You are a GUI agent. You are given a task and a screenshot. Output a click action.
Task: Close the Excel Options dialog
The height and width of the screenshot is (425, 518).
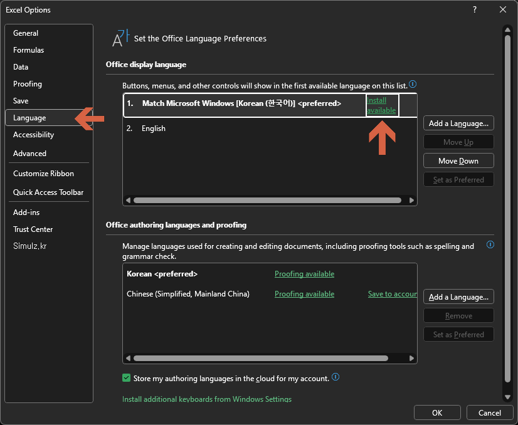pyautogui.click(x=503, y=9)
